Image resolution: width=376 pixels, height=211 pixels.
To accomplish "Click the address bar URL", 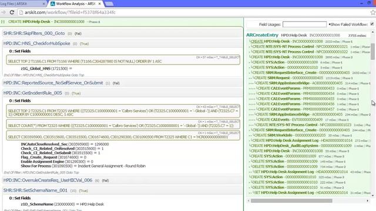I will 70,12.
